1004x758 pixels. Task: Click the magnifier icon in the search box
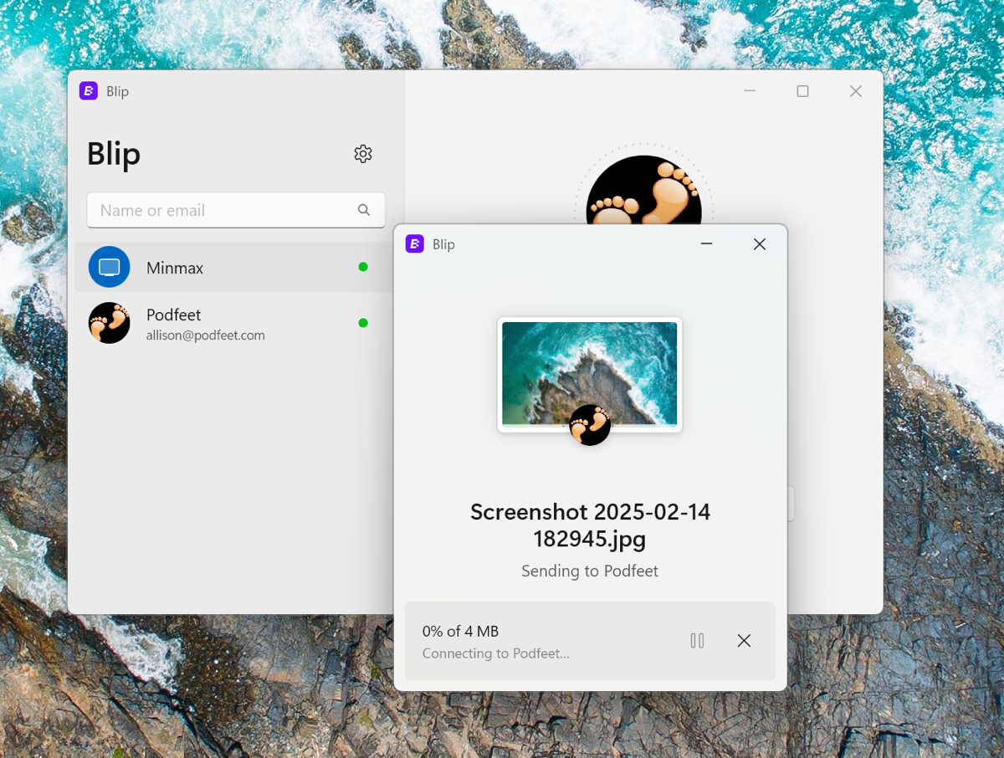pyautogui.click(x=364, y=210)
